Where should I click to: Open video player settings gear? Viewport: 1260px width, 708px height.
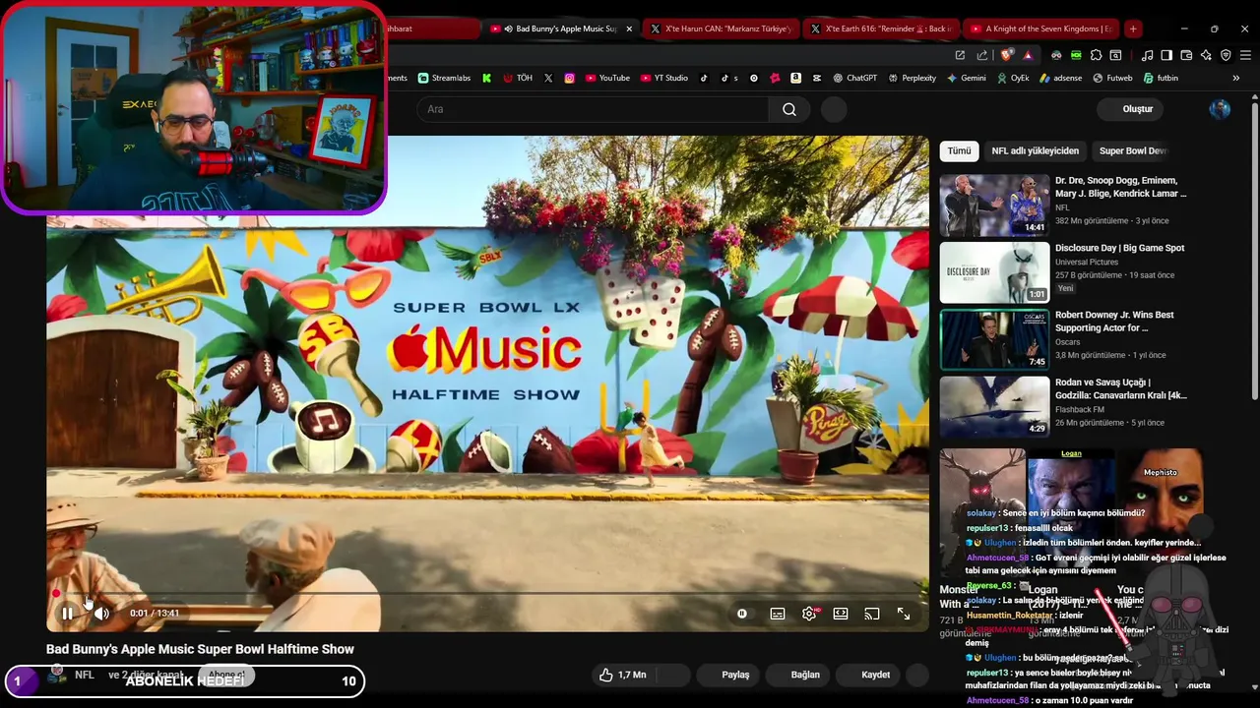tap(809, 614)
